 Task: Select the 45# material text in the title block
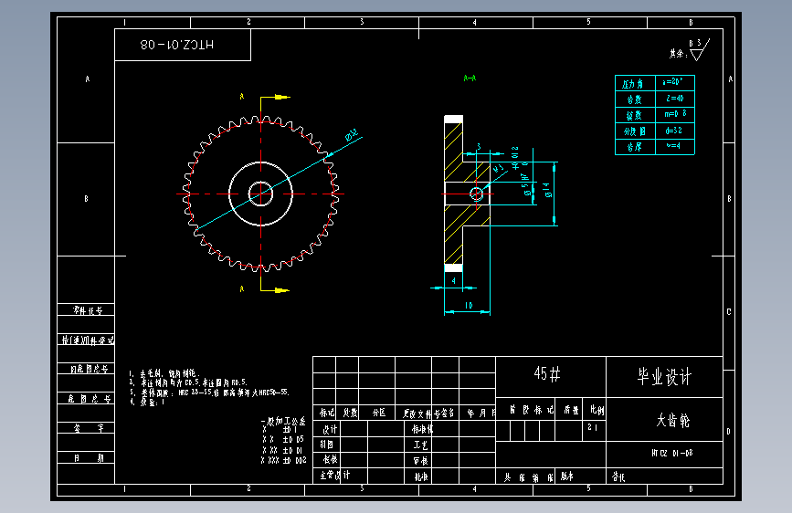coord(547,374)
